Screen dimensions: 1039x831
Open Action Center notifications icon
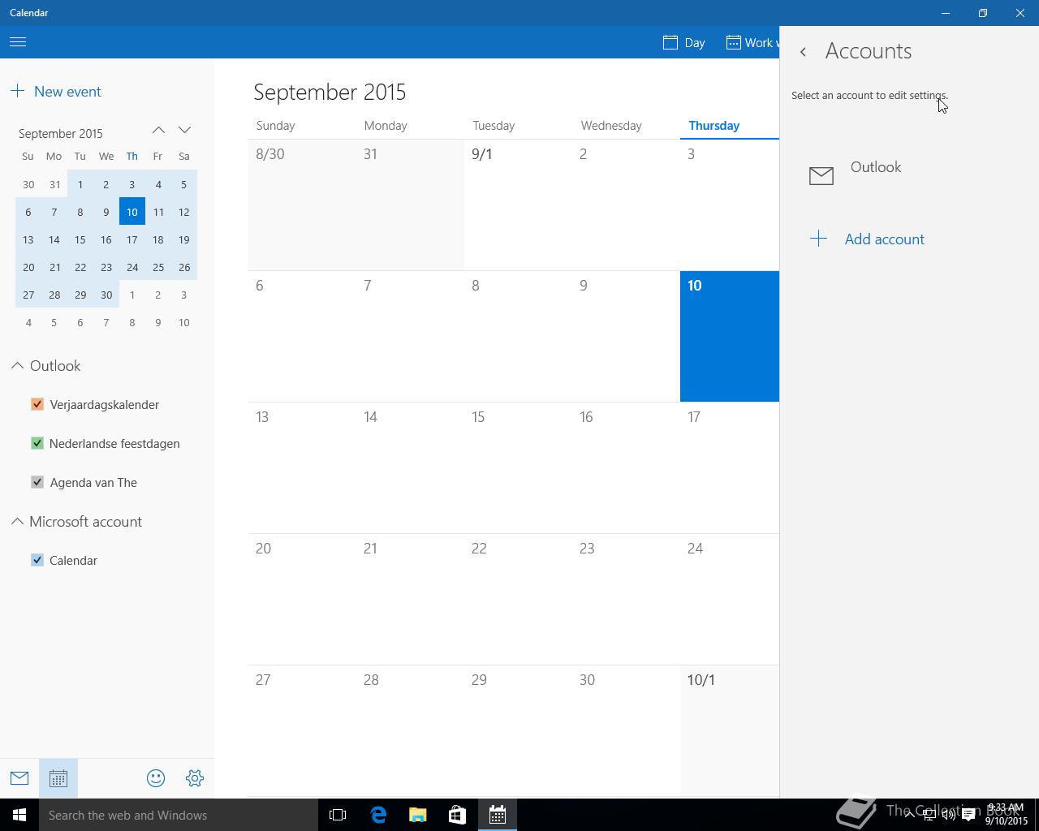pyautogui.click(x=968, y=815)
